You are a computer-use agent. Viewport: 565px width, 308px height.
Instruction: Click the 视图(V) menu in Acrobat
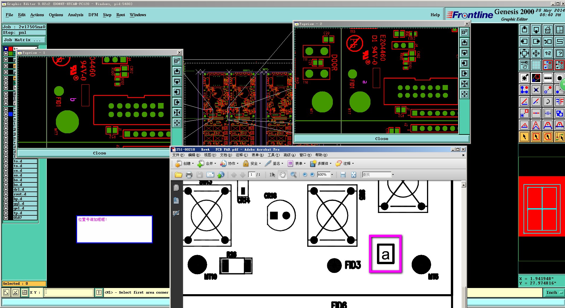[210, 155]
